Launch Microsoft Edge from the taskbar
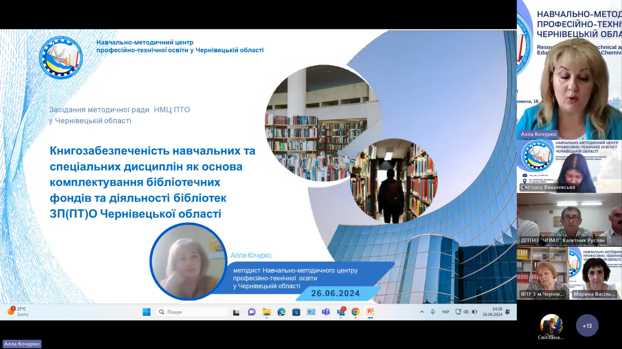 coord(282,312)
